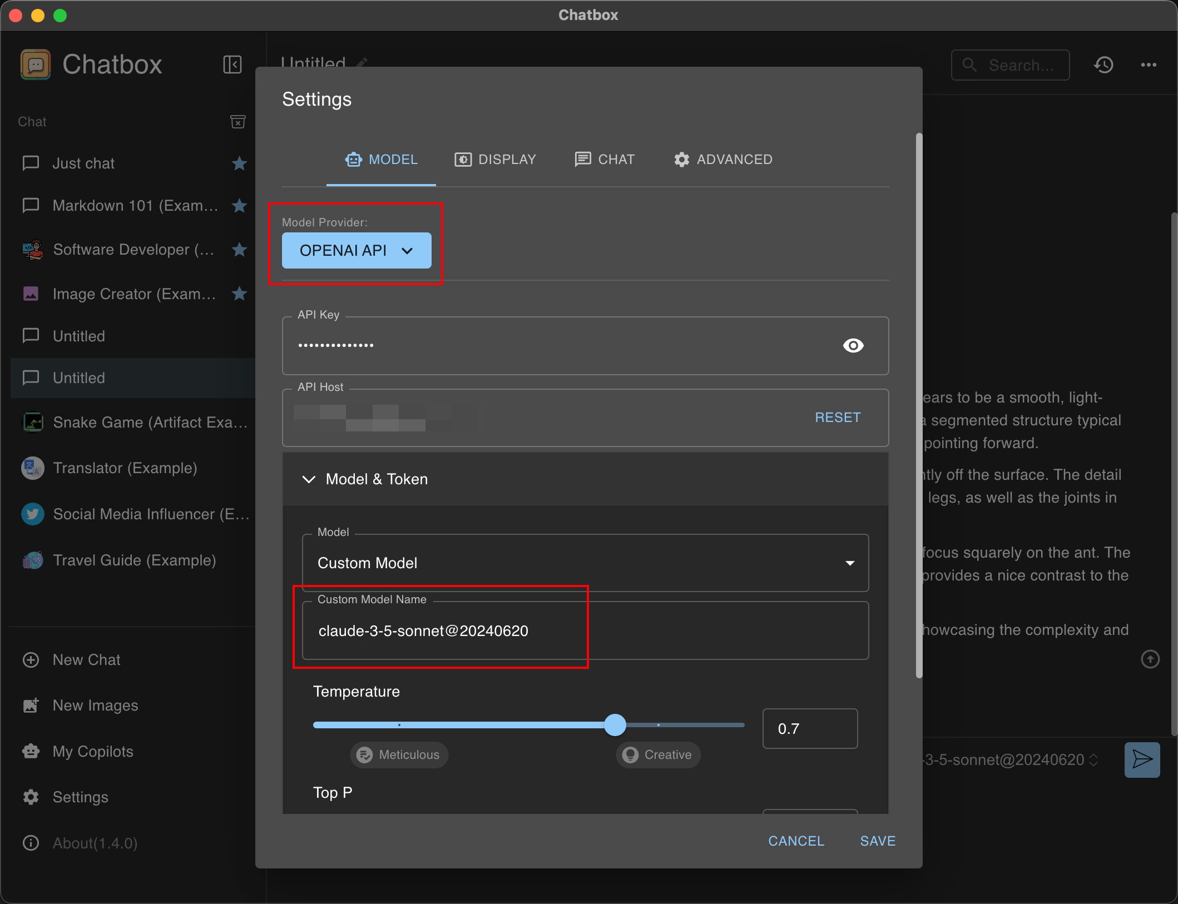The image size is (1178, 904).
Task: Open My Copilots robot icon
Action: [x=31, y=752]
